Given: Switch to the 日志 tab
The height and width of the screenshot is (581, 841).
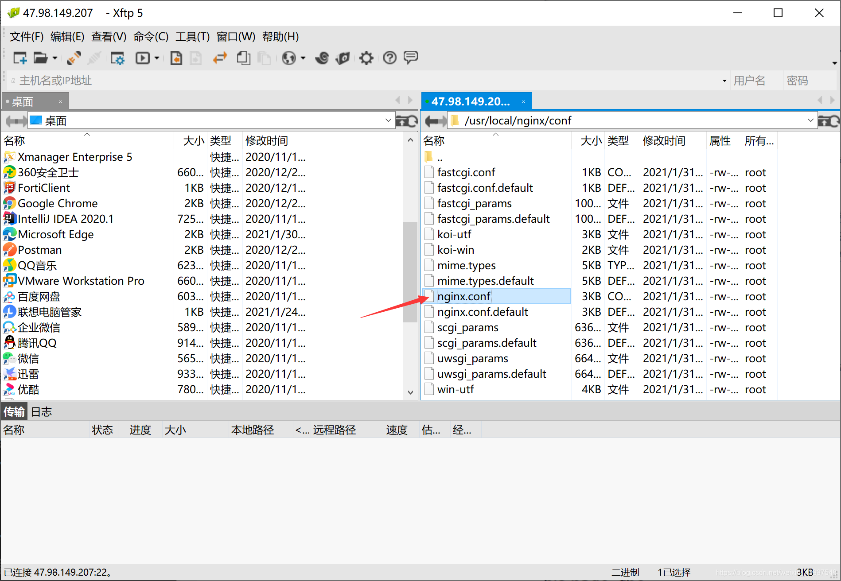Looking at the screenshot, I should pos(41,412).
